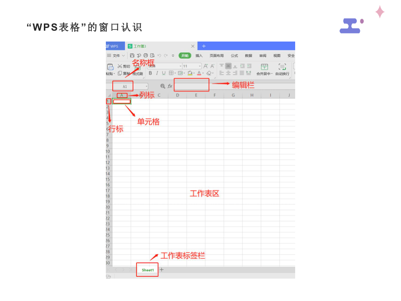Switch to the 开始 ribbon tab
401x301 pixels.
[x=185, y=56]
